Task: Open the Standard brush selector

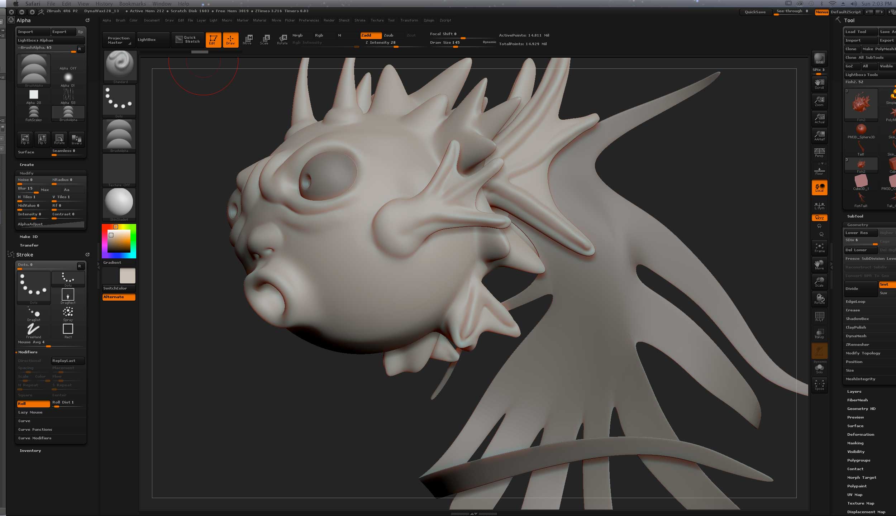Action: tap(120, 67)
